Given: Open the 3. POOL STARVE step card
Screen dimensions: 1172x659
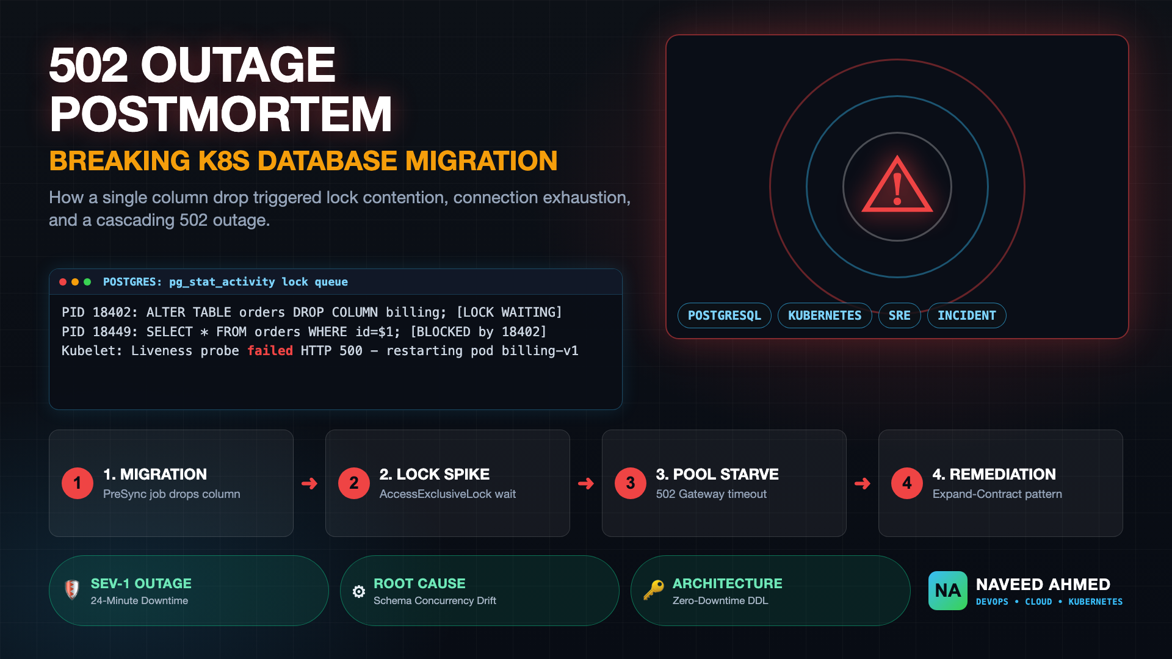Looking at the screenshot, I should pyautogui.click(x=724, y=483).
